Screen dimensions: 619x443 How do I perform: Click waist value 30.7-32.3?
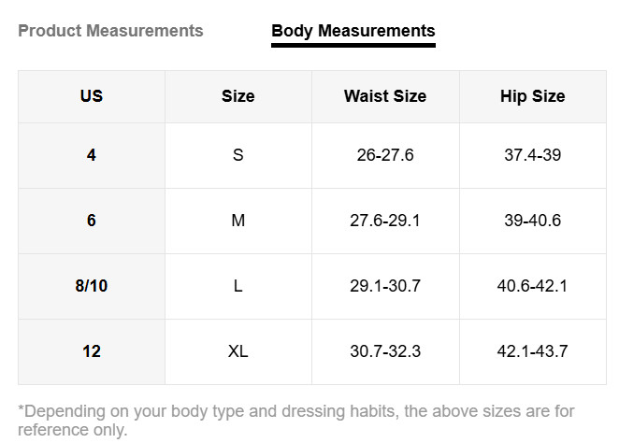385,351
